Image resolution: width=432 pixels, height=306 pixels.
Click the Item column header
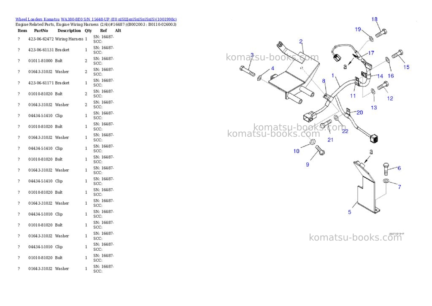(22, 30)
